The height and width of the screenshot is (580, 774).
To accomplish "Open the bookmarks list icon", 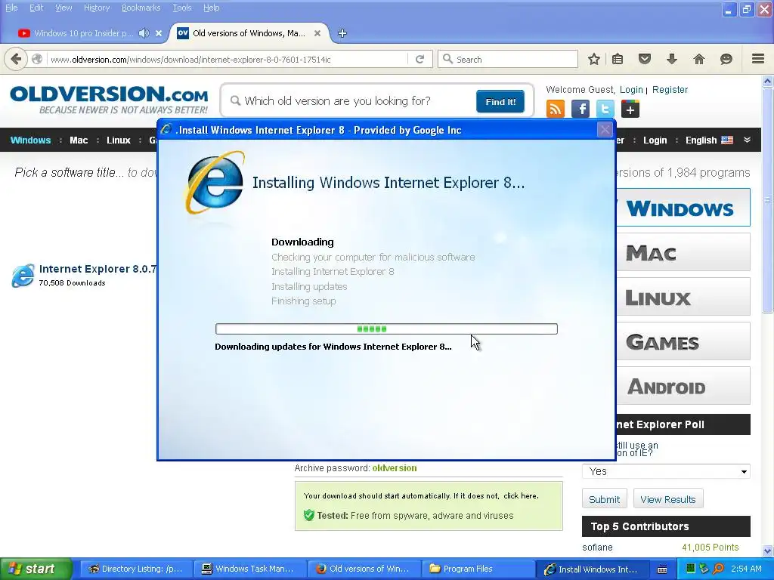I will click(618, 59).
